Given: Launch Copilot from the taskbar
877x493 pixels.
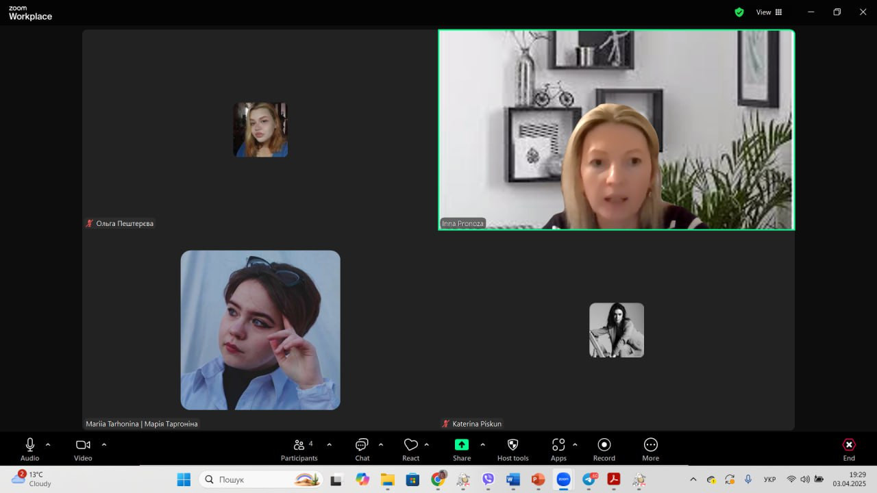Looking at the screenshot, I should click(362, 479).
